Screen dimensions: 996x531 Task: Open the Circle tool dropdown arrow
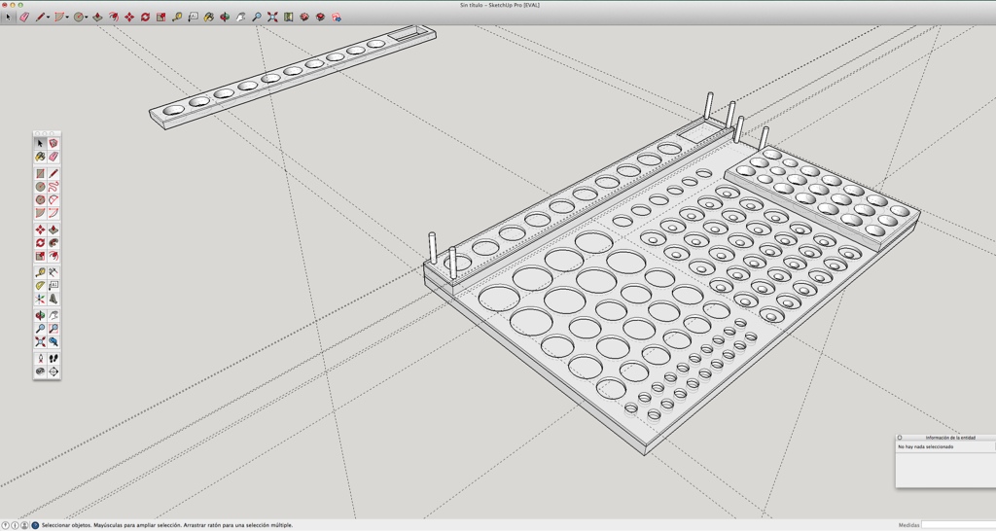[x=87, y=18]
